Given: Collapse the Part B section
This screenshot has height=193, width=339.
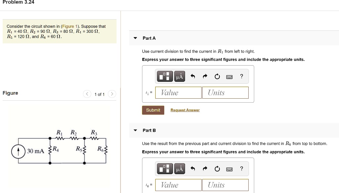Looking at the screenshot, I should point(135,130).
